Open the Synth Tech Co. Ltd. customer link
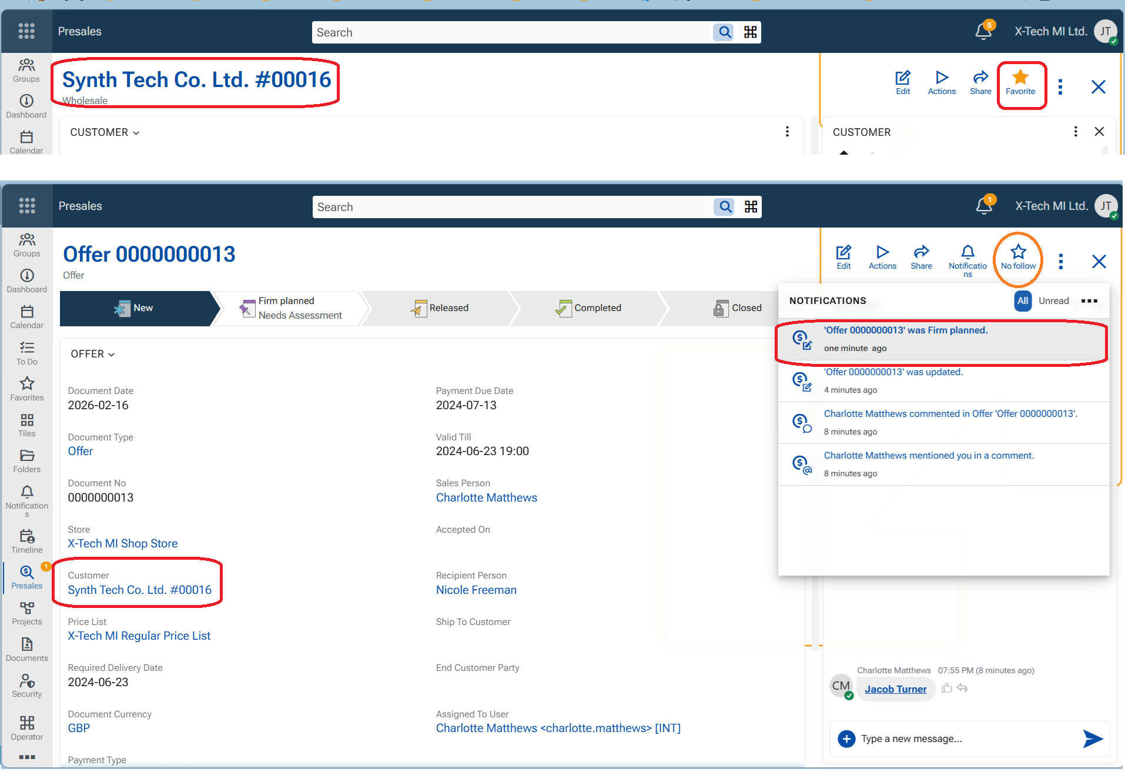 (139, 590)
